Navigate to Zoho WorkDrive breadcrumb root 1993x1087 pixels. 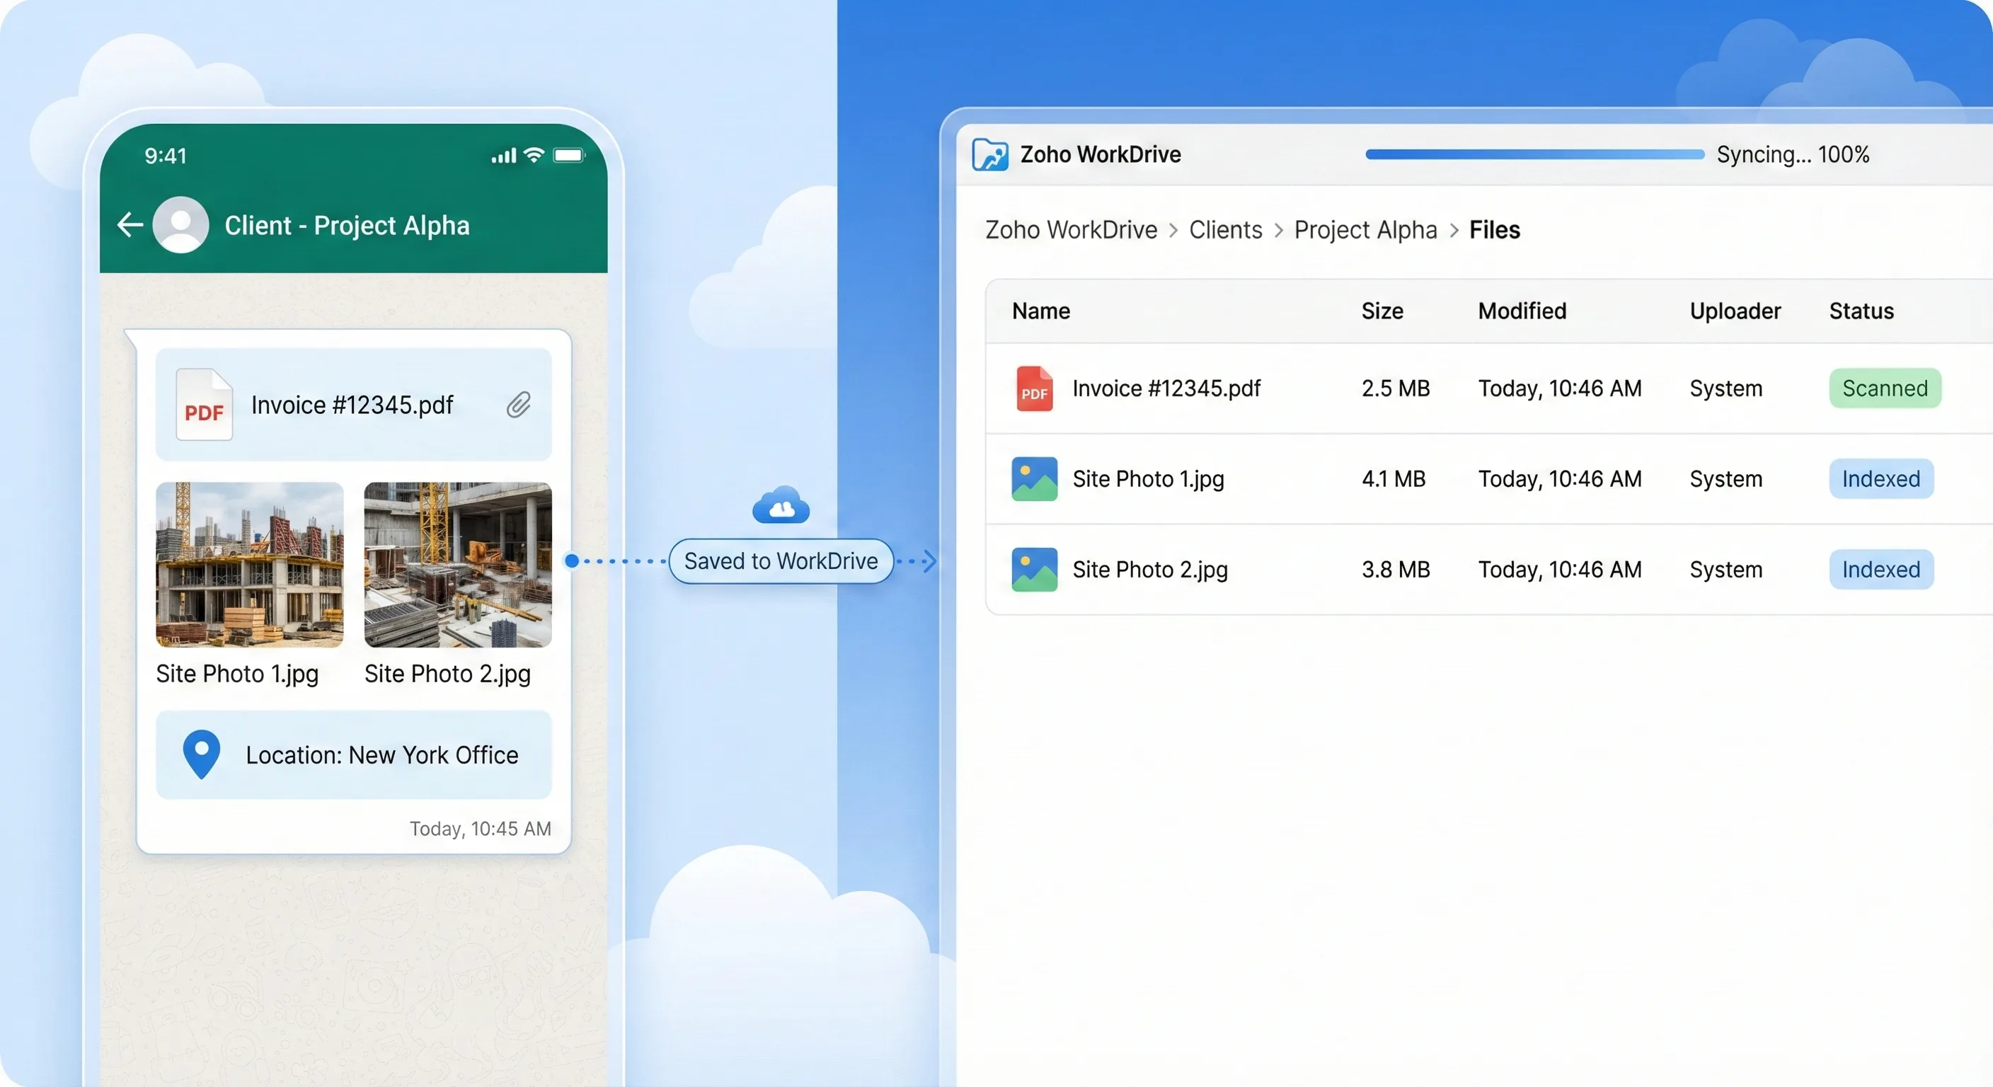point(1071,230)
